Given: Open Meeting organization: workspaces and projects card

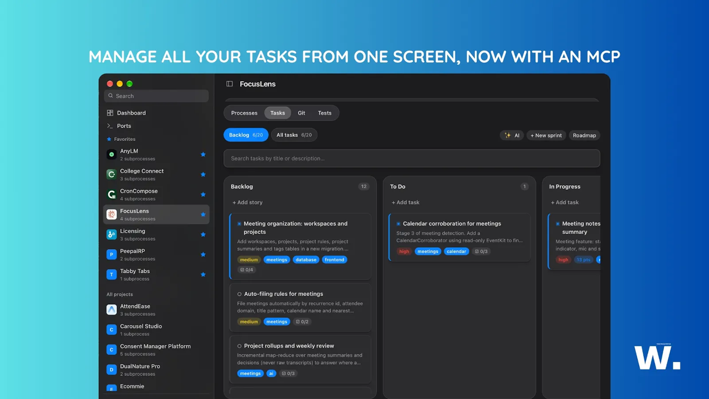Looking at the screenshot, I should click(x=300, y=246).
